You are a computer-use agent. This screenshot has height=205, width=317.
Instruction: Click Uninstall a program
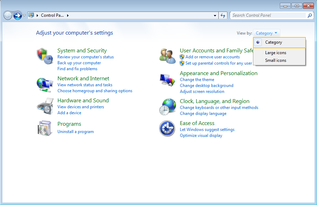[76, 132]
